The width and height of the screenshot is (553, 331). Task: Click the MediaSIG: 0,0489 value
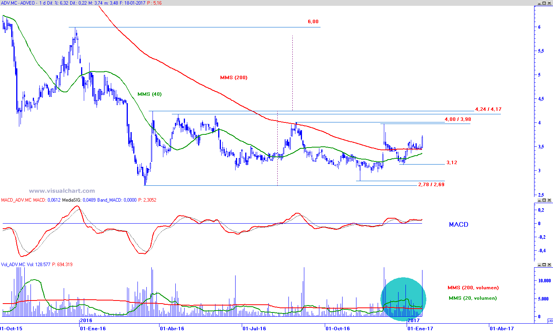tap(78, 200)
